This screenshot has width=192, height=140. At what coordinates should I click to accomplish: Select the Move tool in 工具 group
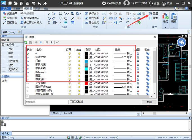pos(111,13)
